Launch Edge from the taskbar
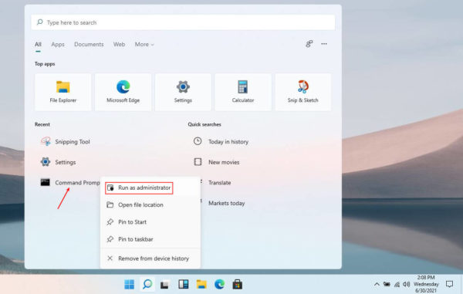 (219, 284)
